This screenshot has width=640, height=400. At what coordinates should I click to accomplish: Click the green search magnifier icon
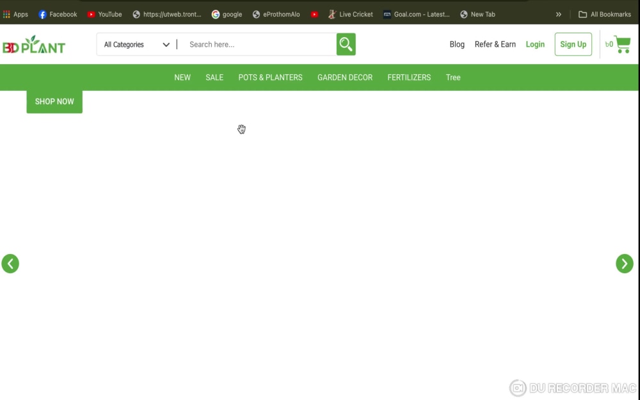[346, 44]
